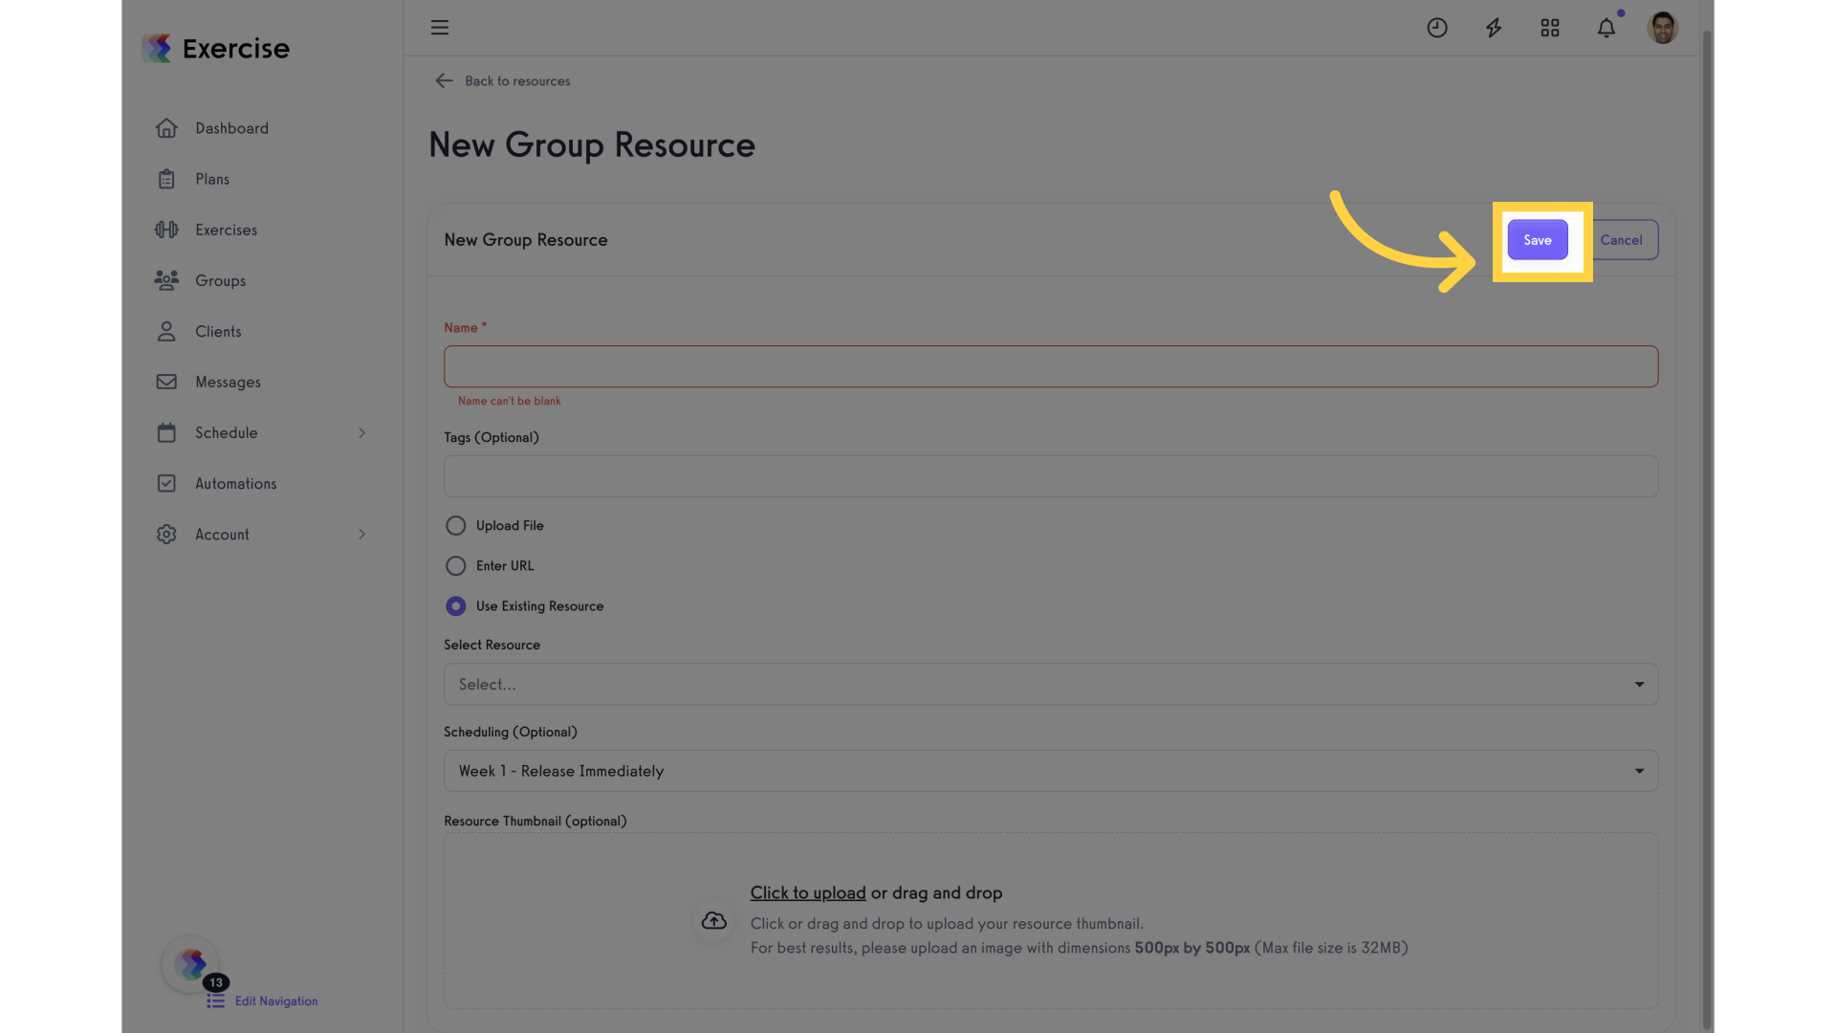1836x1033 pixels.
Task: Select the Use Existing Resource radio button
Action: coord(456,606)
